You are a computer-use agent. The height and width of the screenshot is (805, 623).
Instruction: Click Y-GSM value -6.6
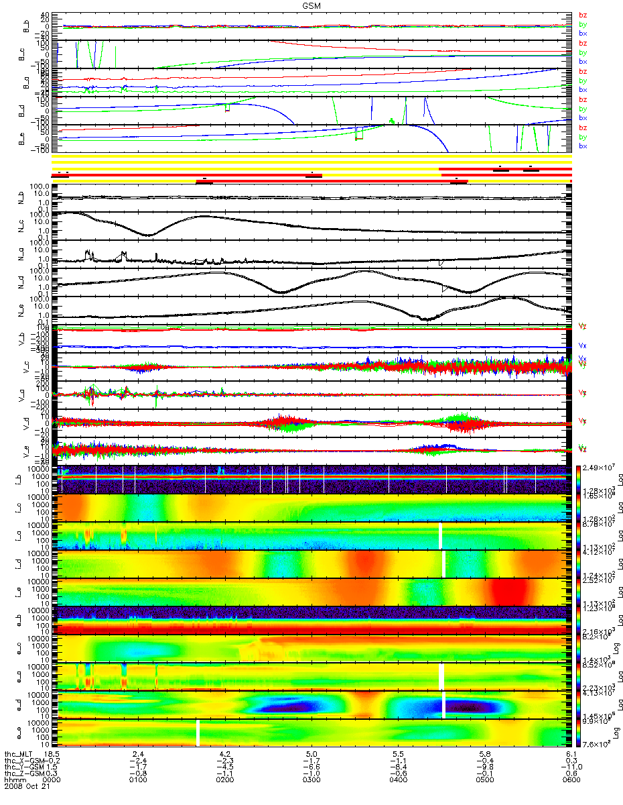click(311, 768)
